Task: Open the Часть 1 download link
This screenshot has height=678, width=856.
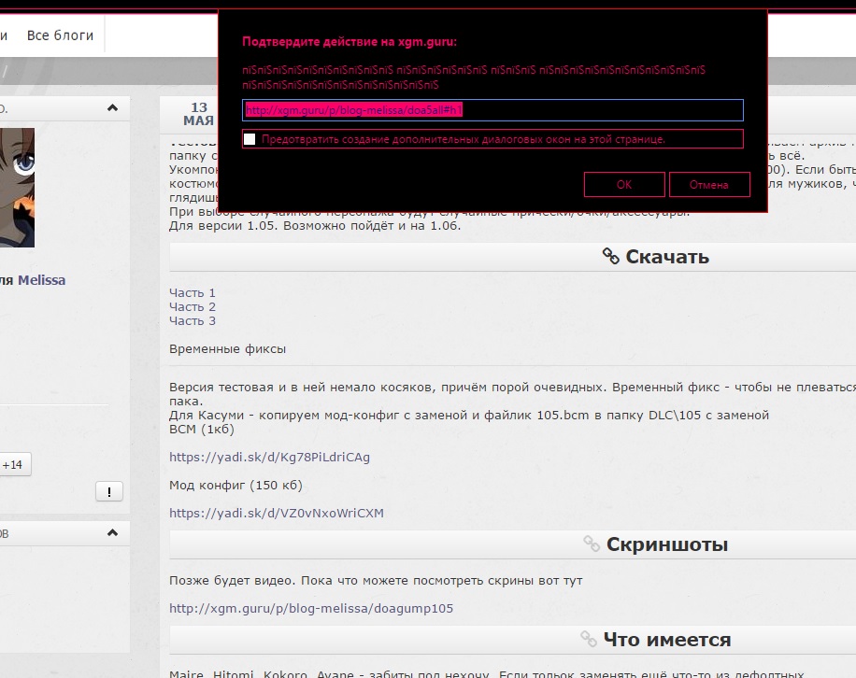Action: [x=193, y=293]
